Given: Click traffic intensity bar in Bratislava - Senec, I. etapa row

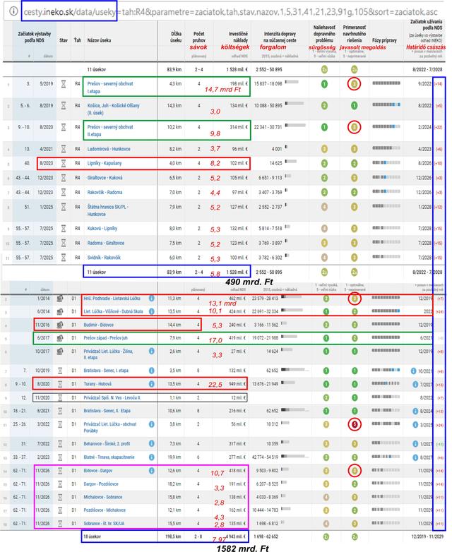Looking at the screenshot, I should click(x=295, y=369).
